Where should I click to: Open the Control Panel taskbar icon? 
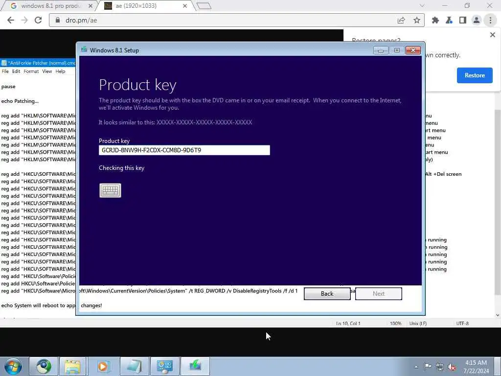[x=164, y=366]
